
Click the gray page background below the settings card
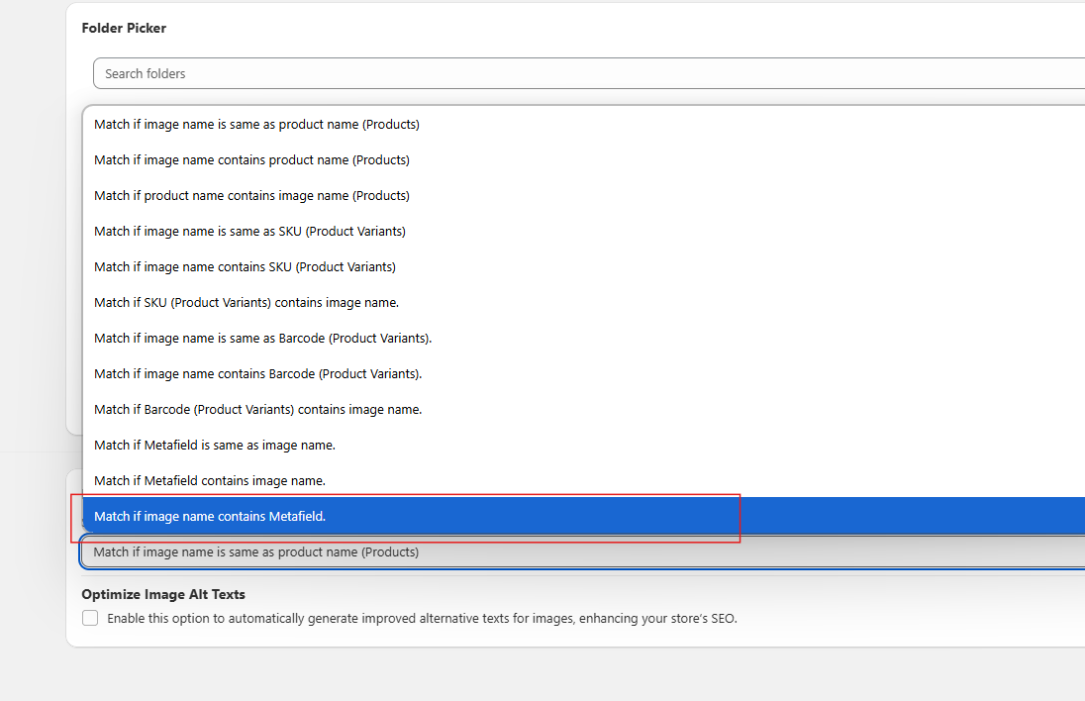tap(495, 678)
